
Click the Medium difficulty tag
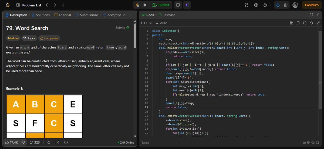13,38
